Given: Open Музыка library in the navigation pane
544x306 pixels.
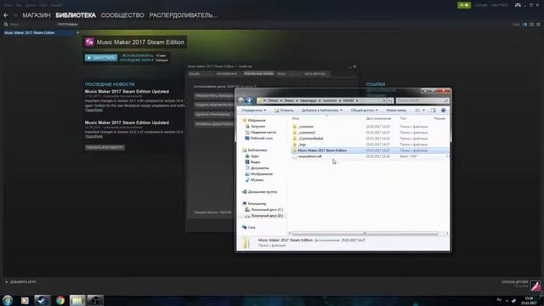Looking at the screenshot, I should point(257,180).
